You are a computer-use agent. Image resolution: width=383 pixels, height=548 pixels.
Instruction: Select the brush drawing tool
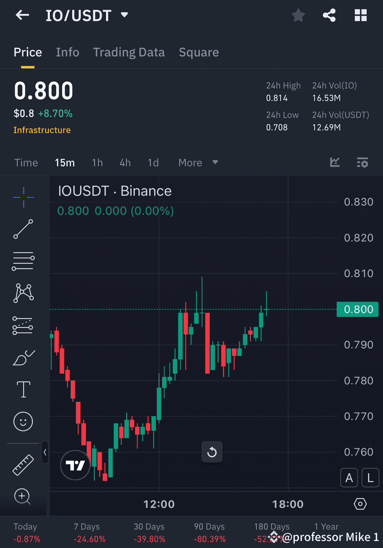click(x=23, y=357)
